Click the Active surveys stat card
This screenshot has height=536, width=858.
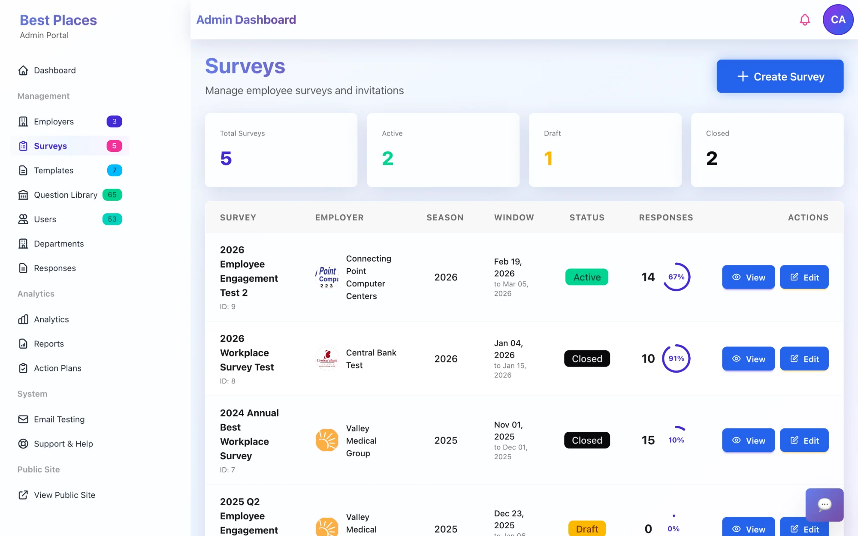pos(443,150)
